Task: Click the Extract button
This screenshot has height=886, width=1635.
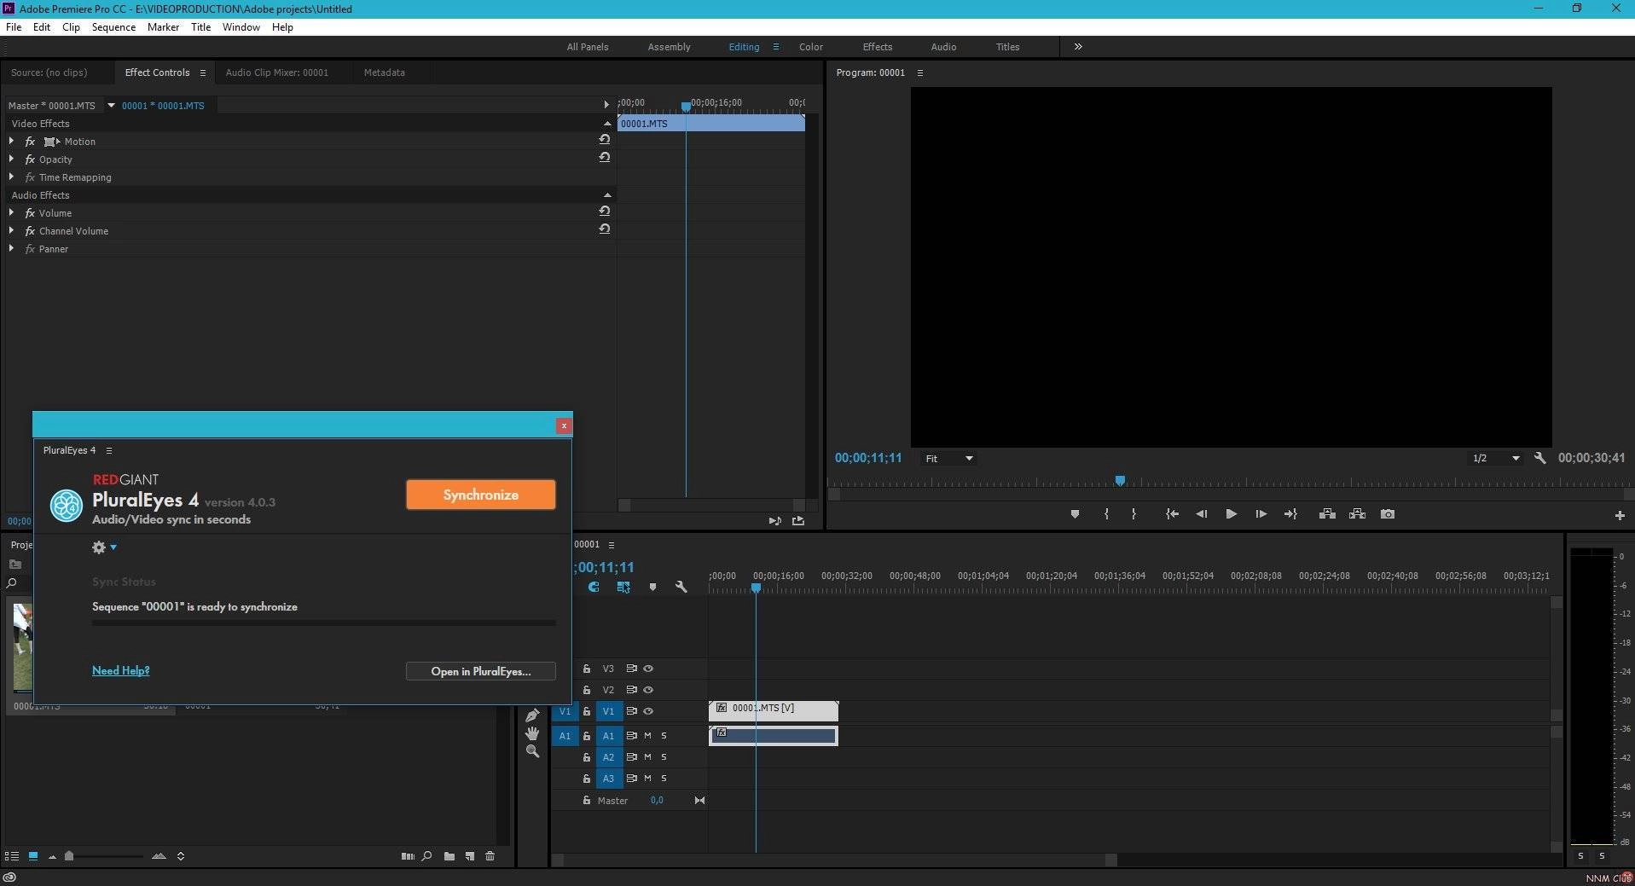Action: coord(1357,514)
